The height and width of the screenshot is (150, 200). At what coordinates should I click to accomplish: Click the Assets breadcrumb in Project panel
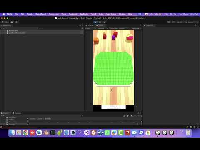[x=32, y=119]
